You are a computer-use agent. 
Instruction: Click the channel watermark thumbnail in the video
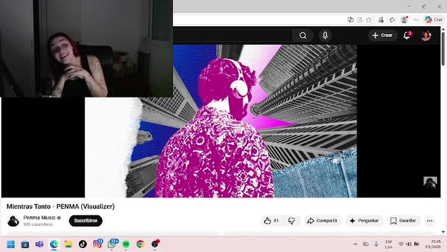pos(430,183)
